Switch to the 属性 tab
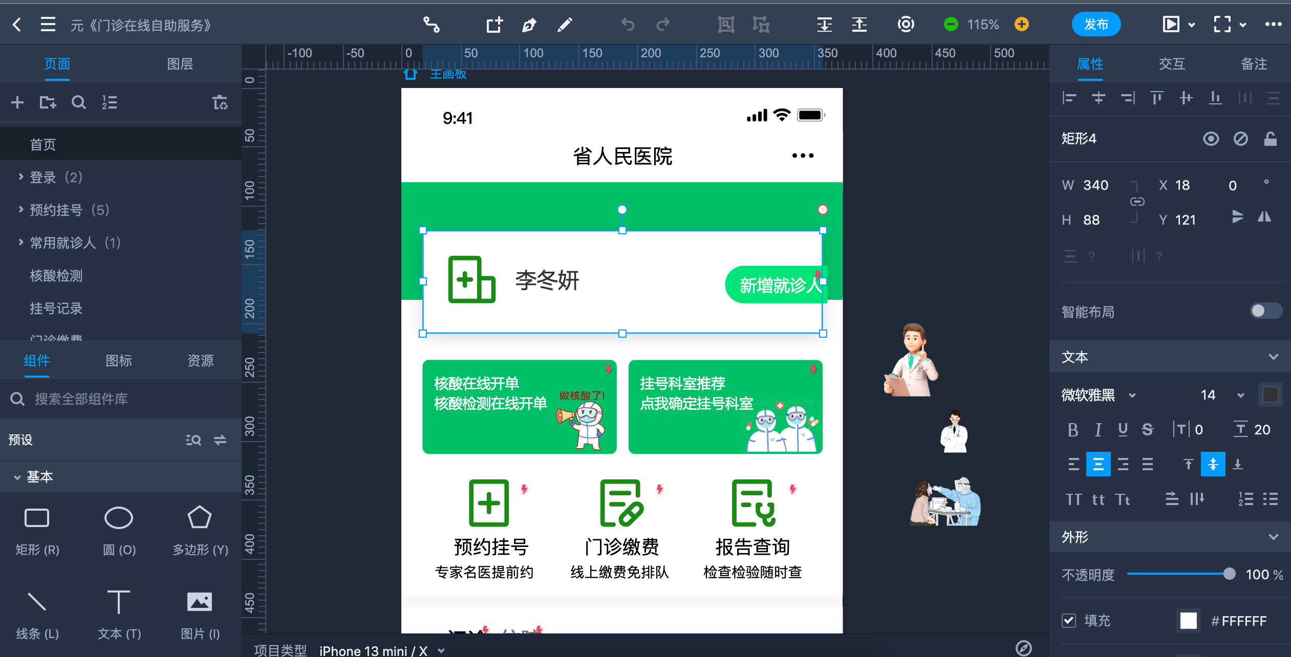Screen dimensions: 1291x657 (1090, 64)
